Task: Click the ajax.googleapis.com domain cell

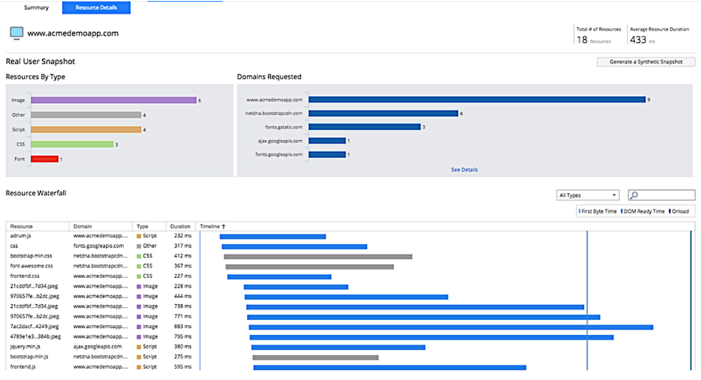Action: 98,347
